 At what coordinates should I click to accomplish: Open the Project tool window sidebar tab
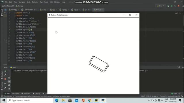[2, 12]
